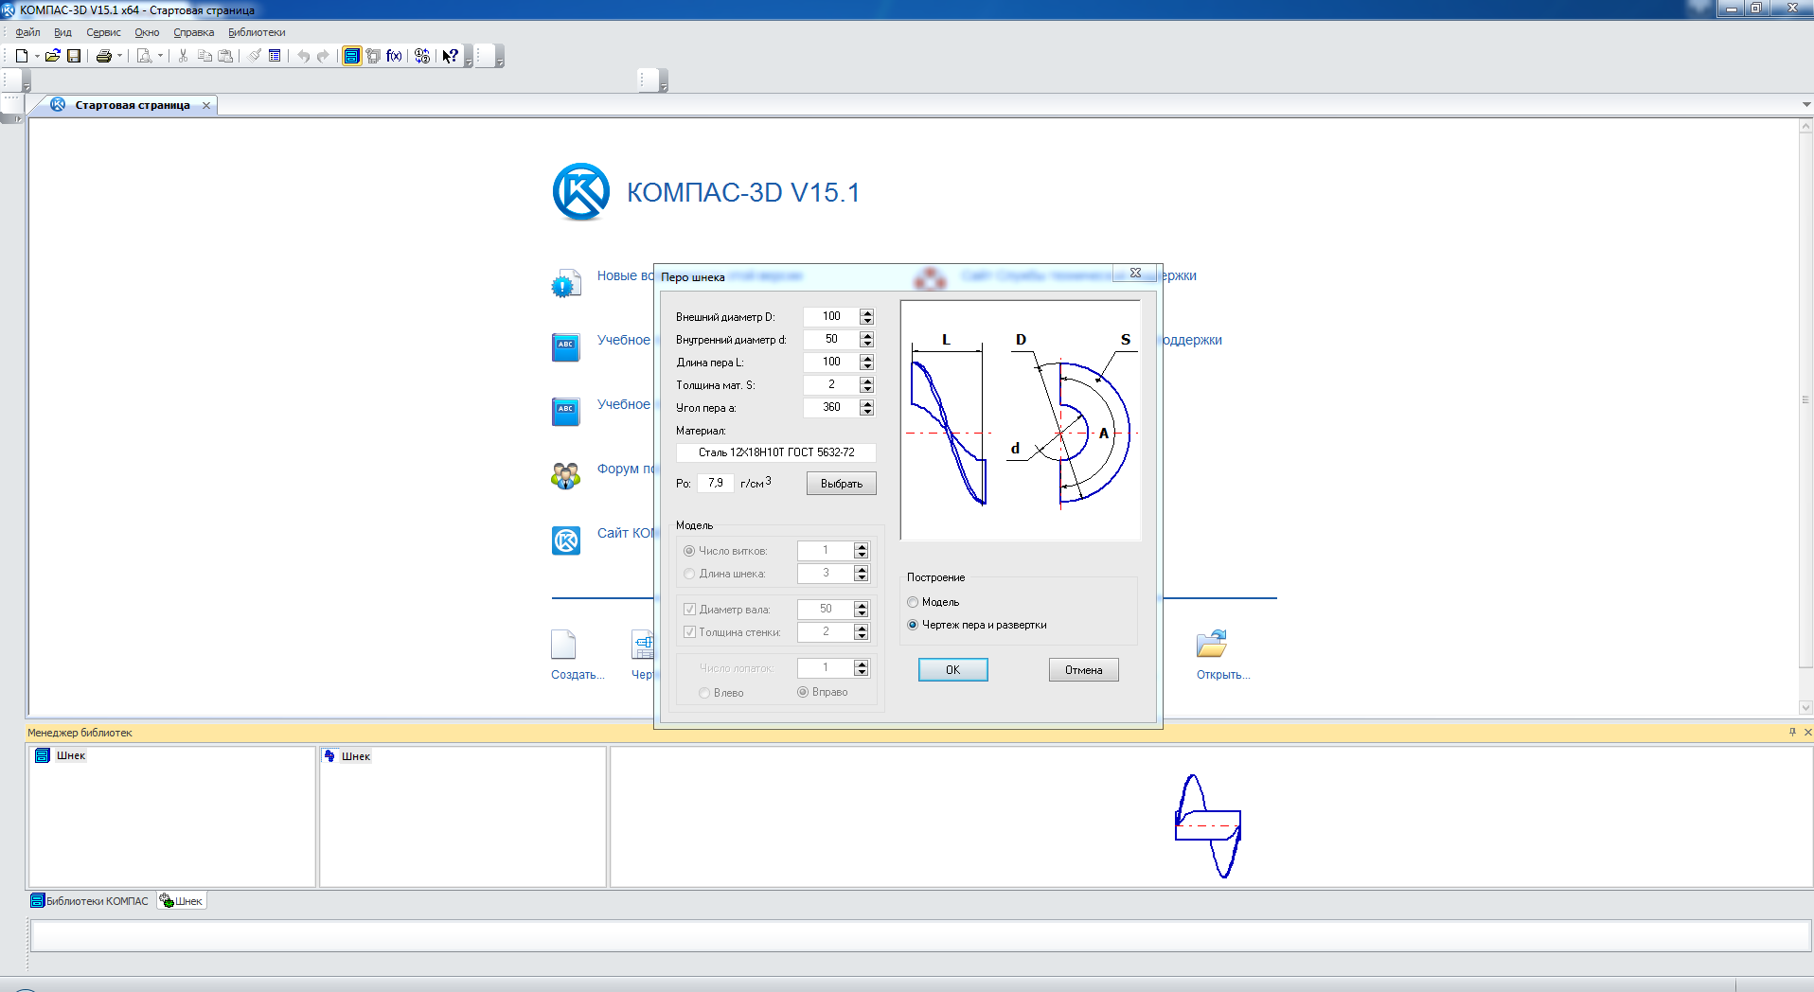Screen dimensions: 1814x992
Task: Open the document tabs list dropdown
Action: click(1805, 105)
